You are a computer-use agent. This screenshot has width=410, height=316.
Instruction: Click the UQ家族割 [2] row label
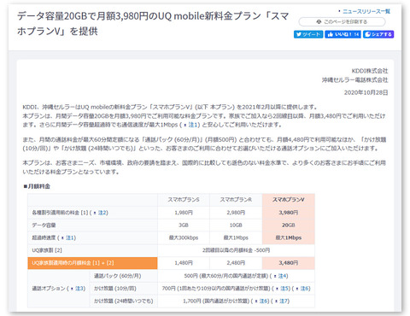tap(92, 250)
